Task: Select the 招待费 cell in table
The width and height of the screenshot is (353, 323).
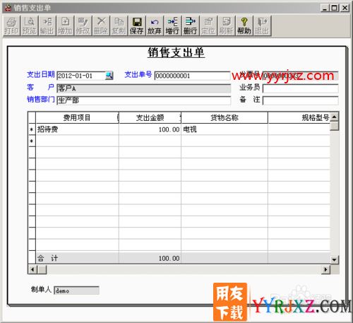Action: coord(77,129)
